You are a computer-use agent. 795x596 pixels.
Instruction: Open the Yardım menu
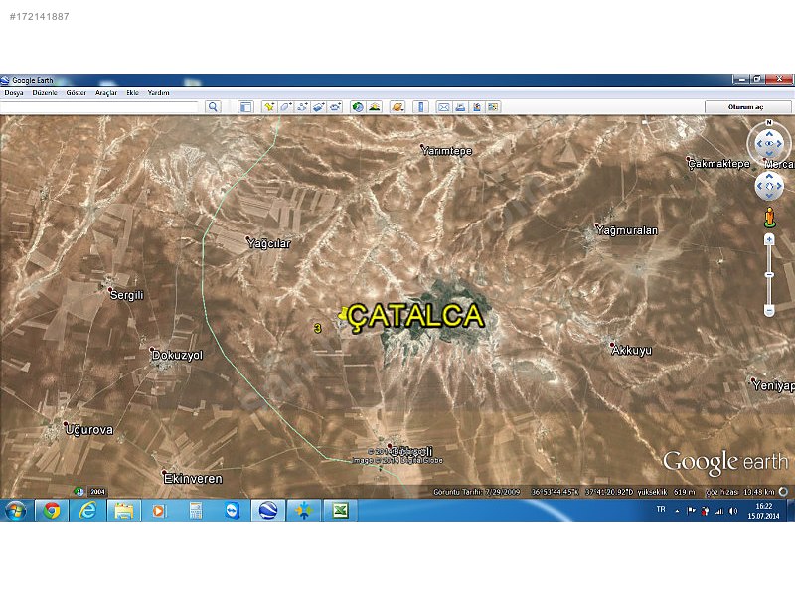coord(159,93)
